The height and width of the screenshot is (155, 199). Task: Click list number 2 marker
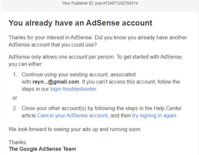click(x=15, y=108)
